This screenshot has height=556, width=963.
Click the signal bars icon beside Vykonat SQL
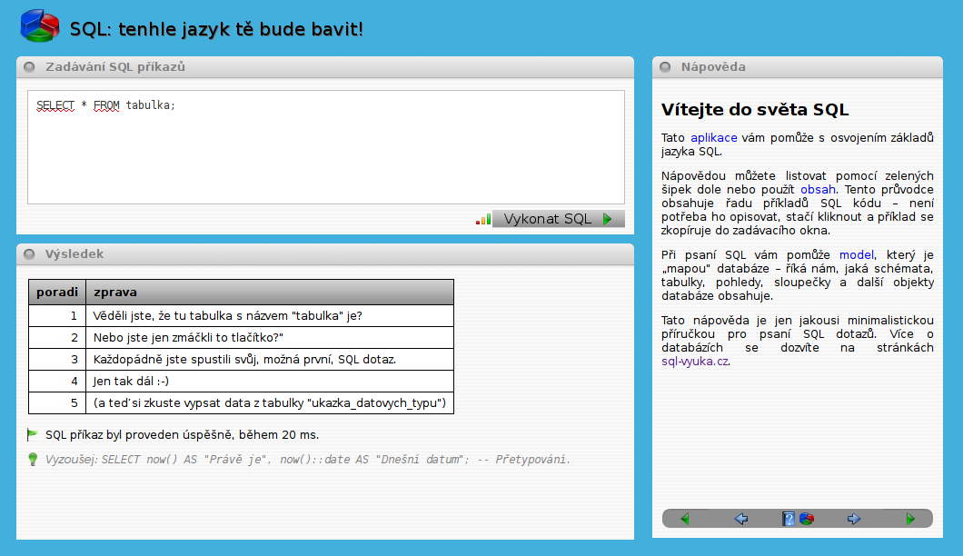pyautogui.click(x=482, y=219)
